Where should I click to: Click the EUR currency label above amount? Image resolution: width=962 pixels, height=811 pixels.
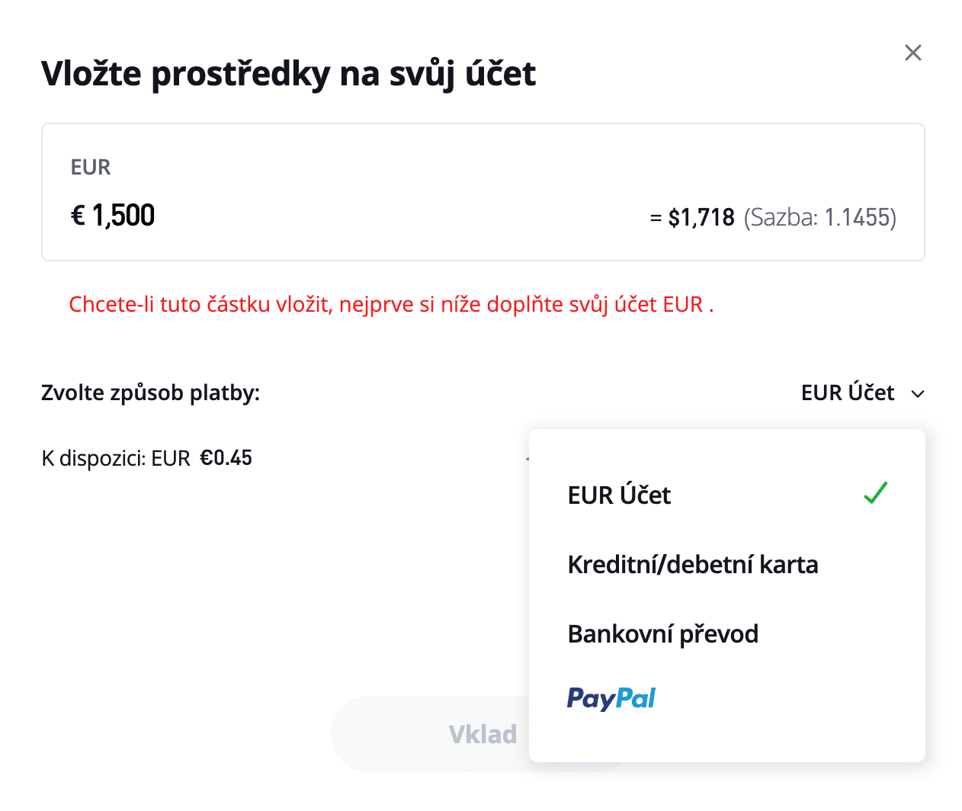pos(91,167)
